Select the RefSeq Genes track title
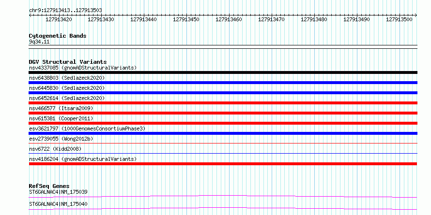Screen dimensions: 431x215 [x=49, y=186]
